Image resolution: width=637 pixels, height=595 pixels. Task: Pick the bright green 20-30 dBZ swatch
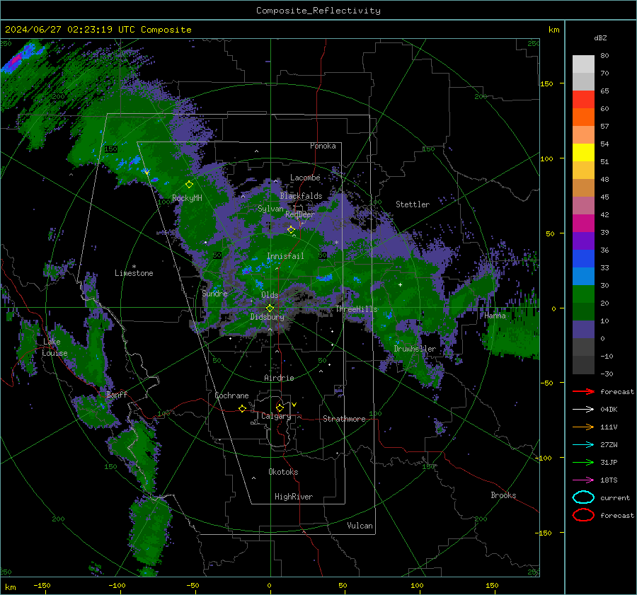tap(583, 294)
